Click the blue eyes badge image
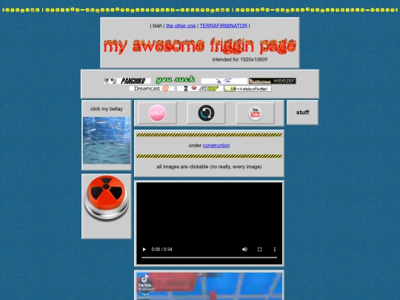Viewport: 400px width, 300px height. pyautogui.click(x=224, y=81)
